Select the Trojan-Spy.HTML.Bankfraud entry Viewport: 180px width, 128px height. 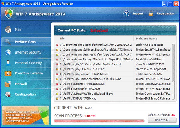(153, 50)
